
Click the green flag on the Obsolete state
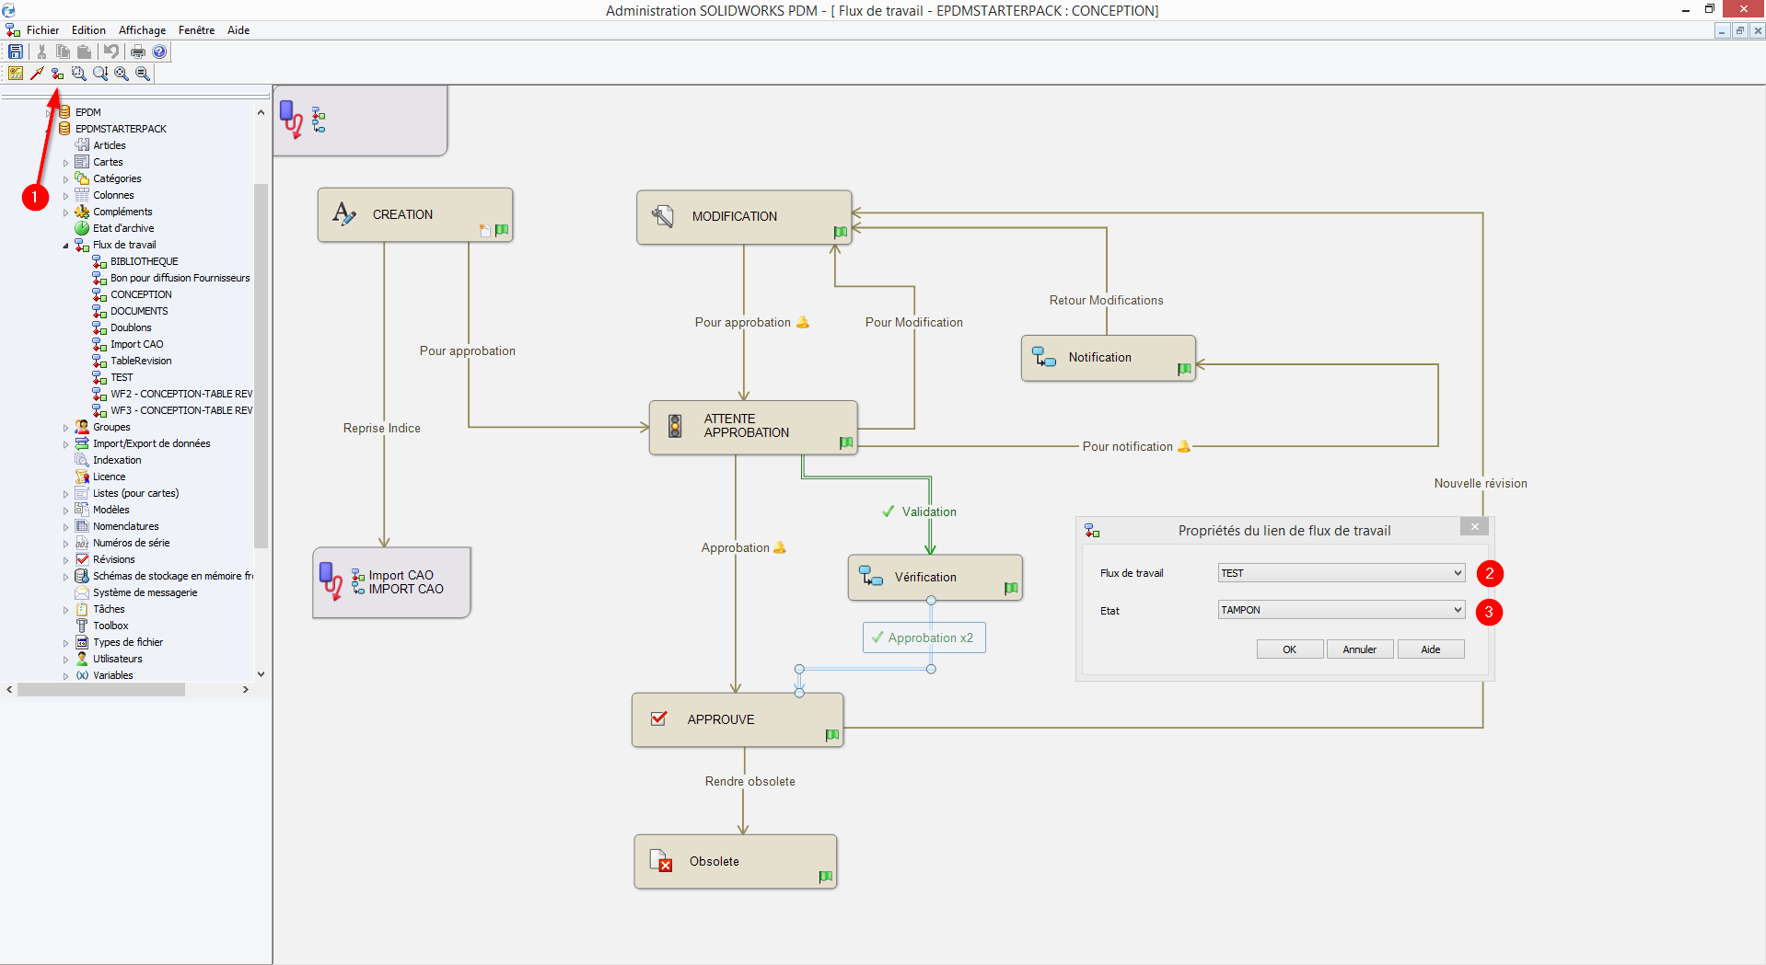click(826, 877)
